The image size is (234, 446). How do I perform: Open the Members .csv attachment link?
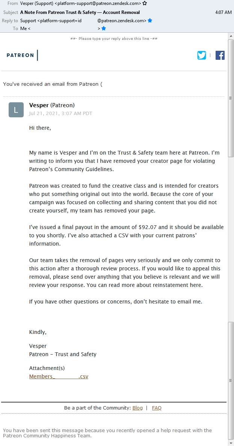click(x=59, y=376)
